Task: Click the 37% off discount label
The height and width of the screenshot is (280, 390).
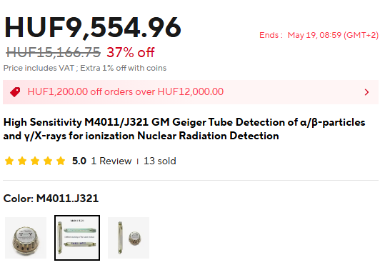Action: click(x=131, y=53)
